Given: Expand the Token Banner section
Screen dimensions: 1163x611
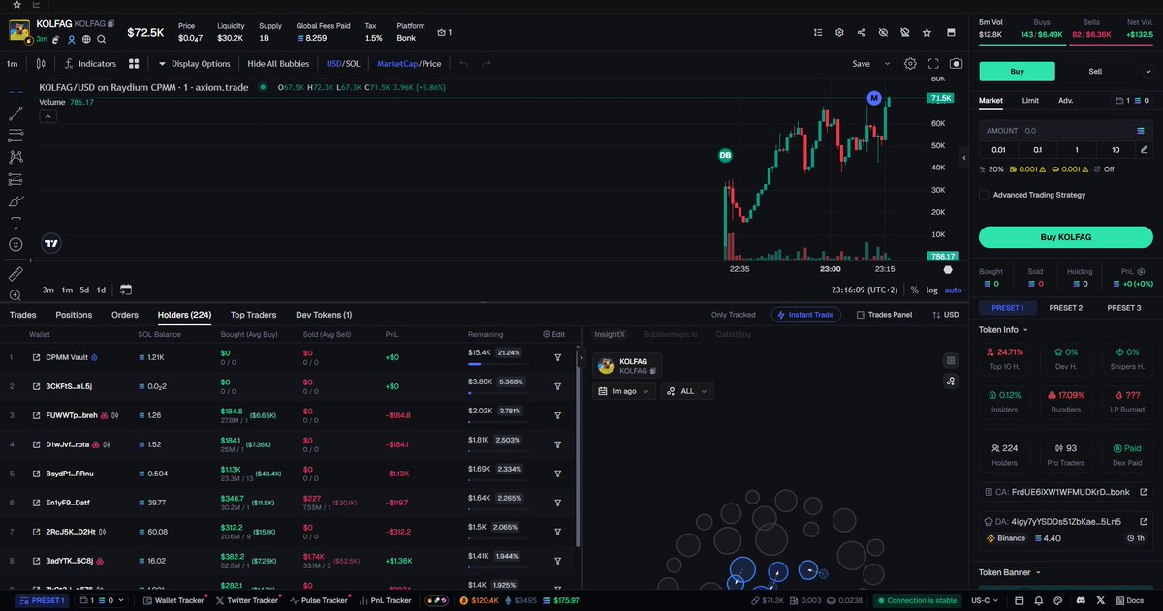Looking at the screenshot, I should [1010, 572].
